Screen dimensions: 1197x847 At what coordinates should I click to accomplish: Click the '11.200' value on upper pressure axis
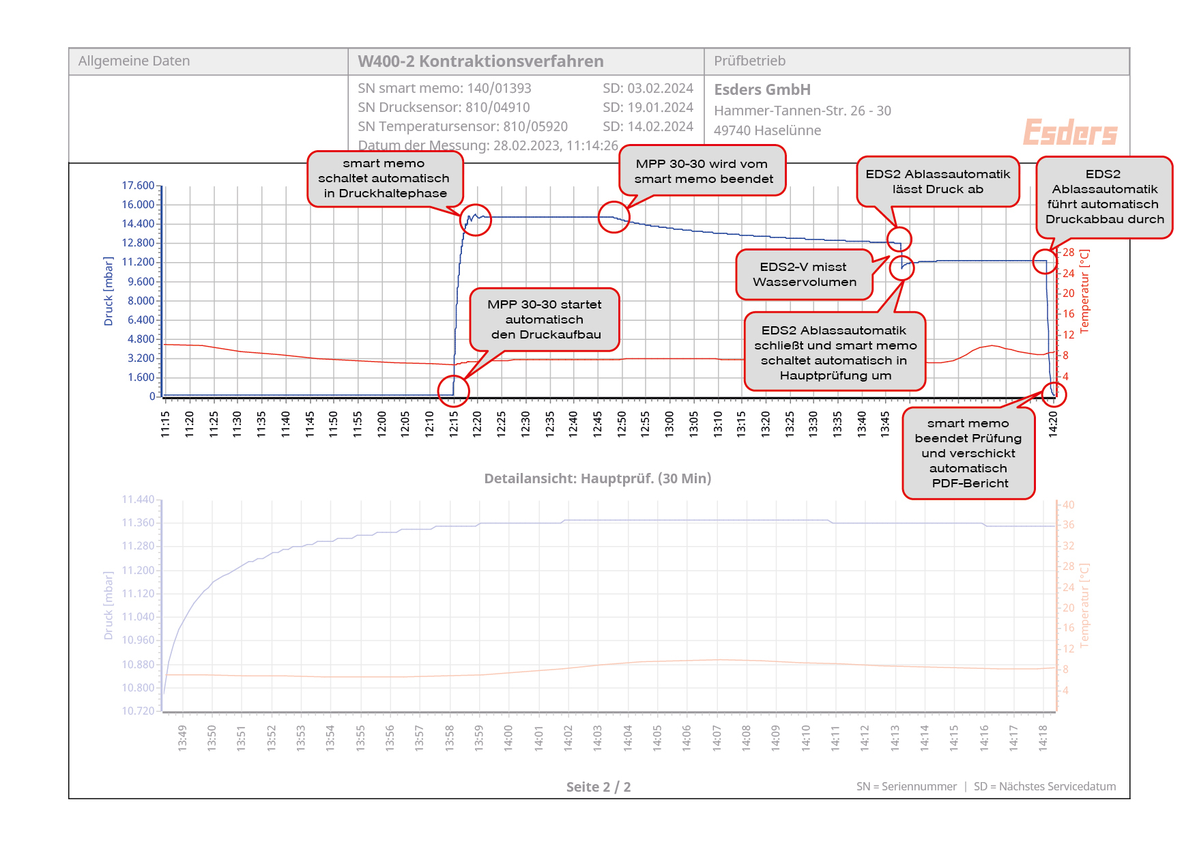tap(138, 262)
